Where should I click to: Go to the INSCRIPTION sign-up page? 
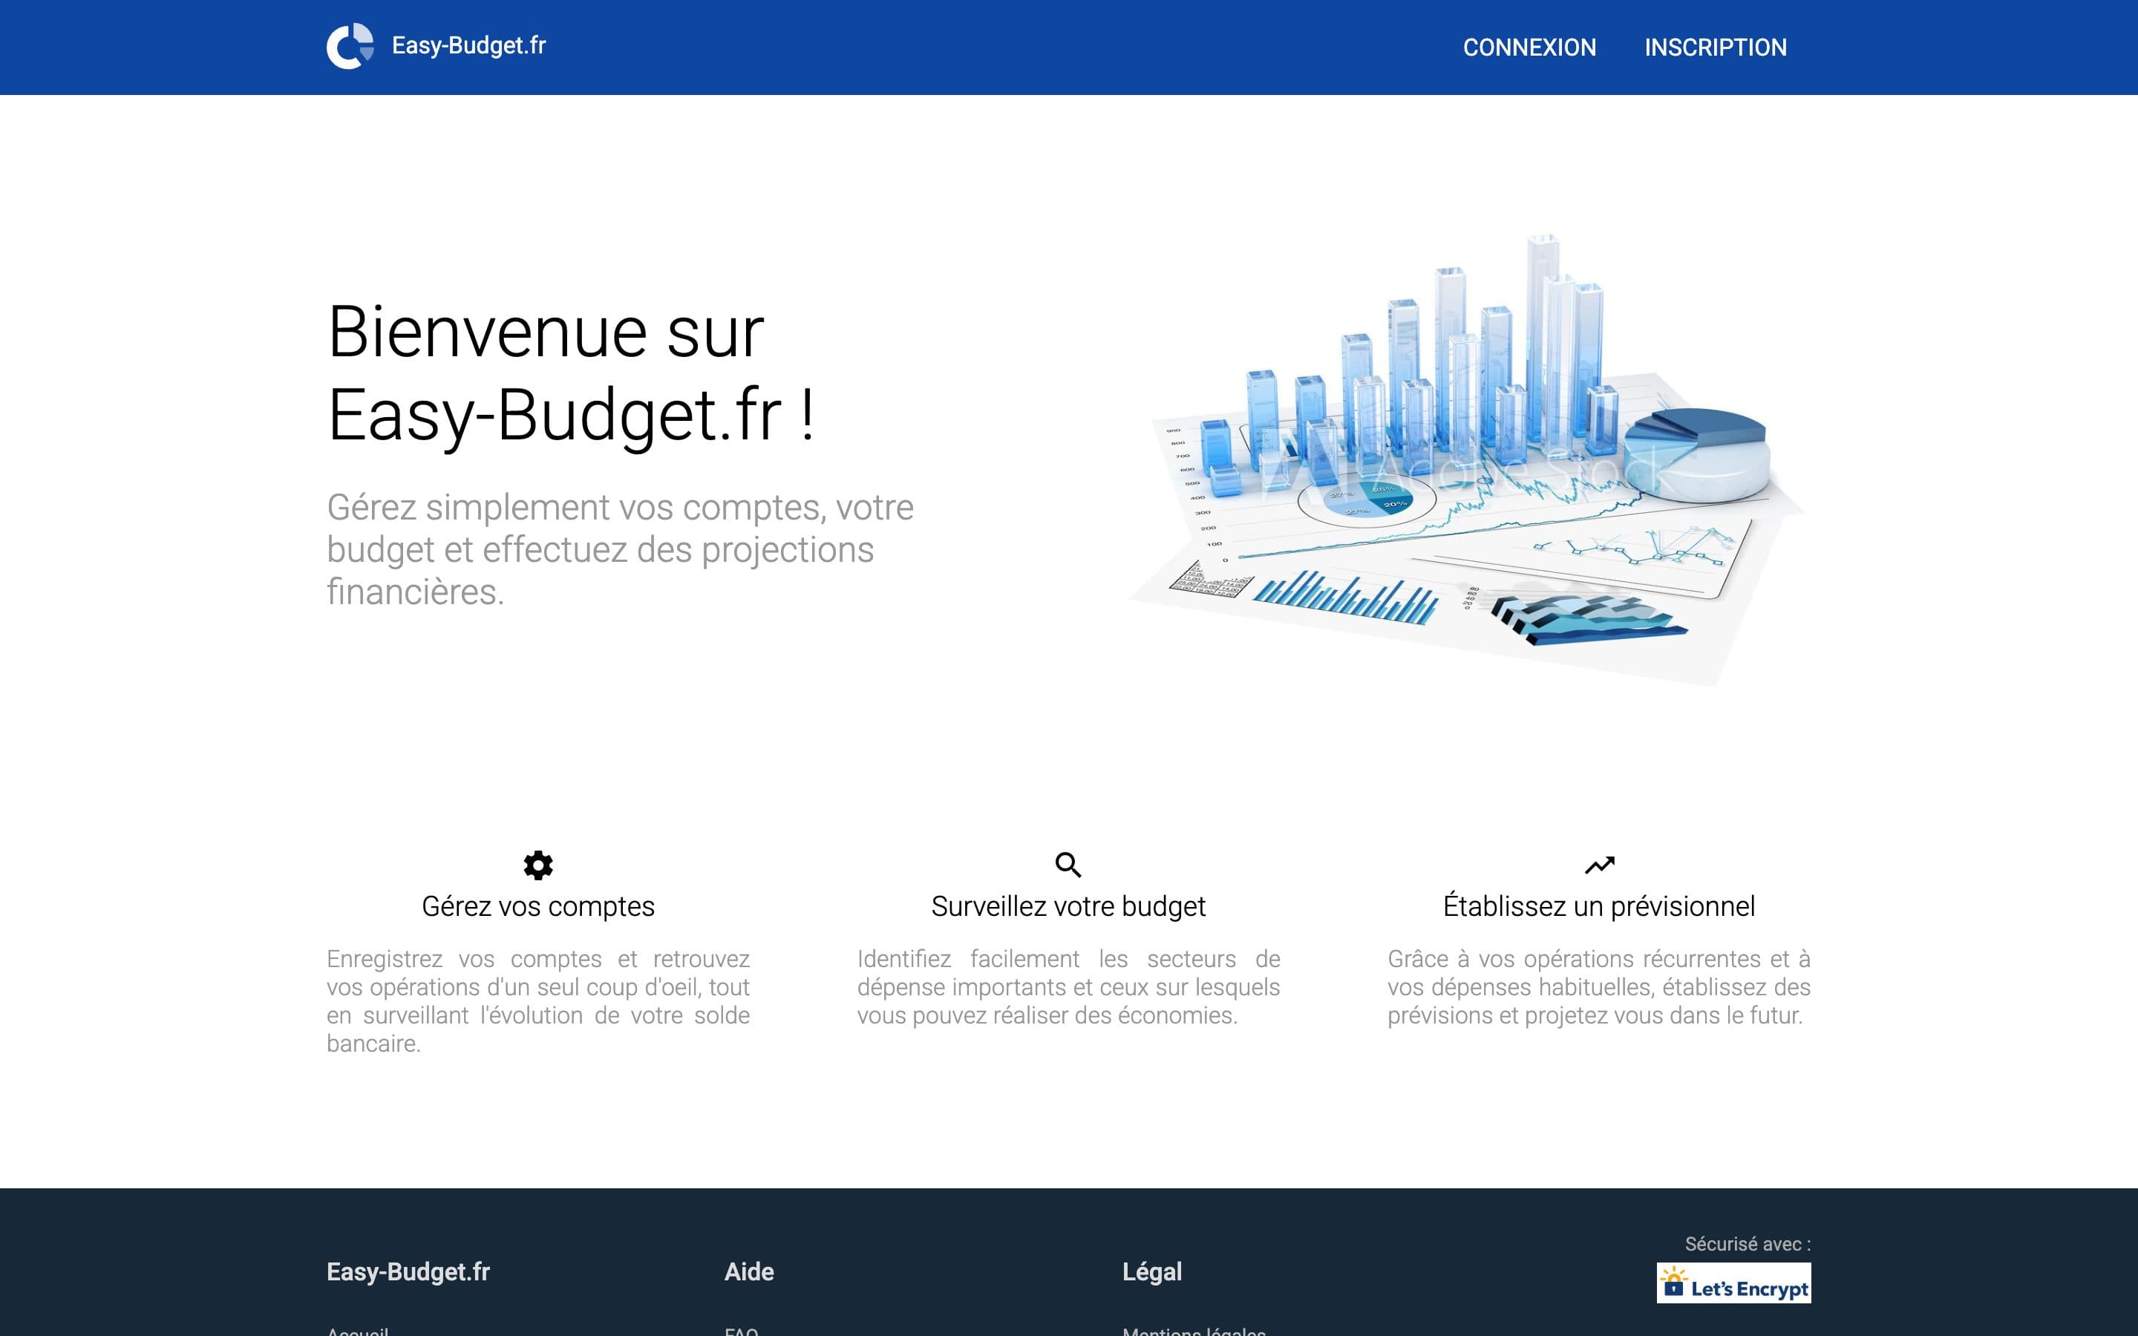1715,48
